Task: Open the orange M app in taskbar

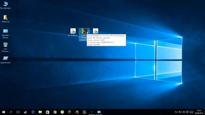Action: [77, 112]
